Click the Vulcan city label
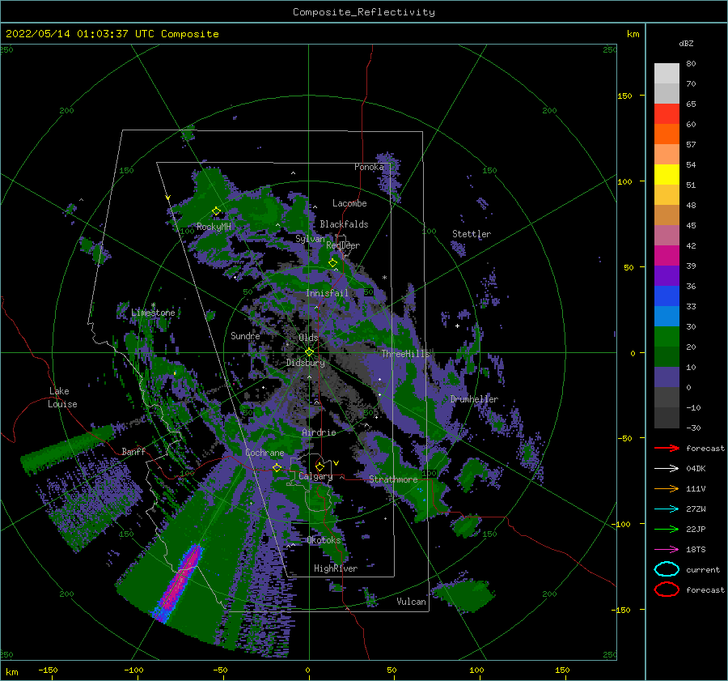Viewport: 728px width, 681px height. [x=411, y=602]
